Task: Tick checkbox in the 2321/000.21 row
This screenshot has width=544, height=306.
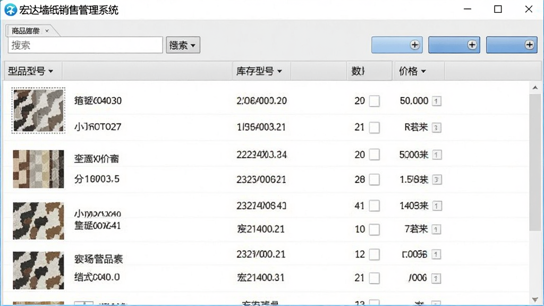Action: tap(375, 254)
